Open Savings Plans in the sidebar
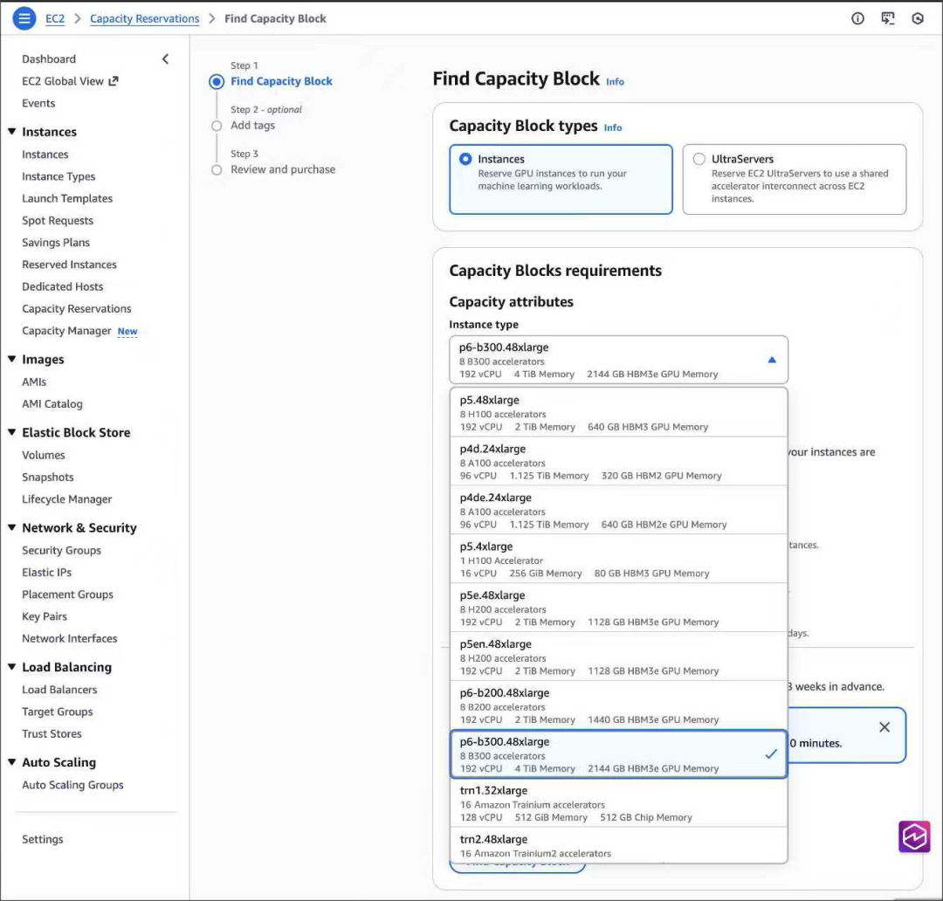943x901 pixels. point(56,243)
